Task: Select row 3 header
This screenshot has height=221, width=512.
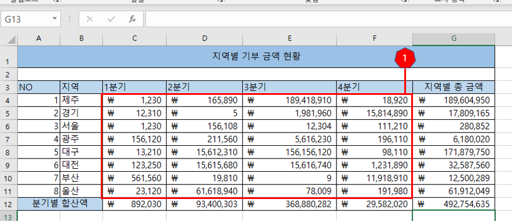Action: pyautogui.click(x=9, y=87)
